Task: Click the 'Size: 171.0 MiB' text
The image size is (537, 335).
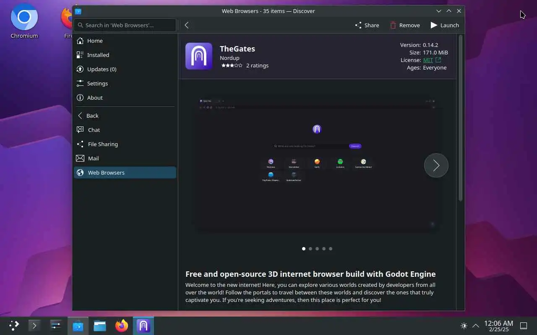Action: click(429, 52)
